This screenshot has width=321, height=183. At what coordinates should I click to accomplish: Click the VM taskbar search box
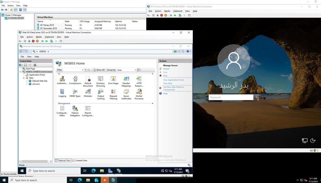(53, 171)
